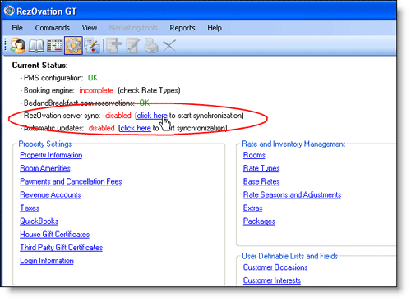Open the Reports menu
This screenshot has height=301, width=411.
coord(182,28)
